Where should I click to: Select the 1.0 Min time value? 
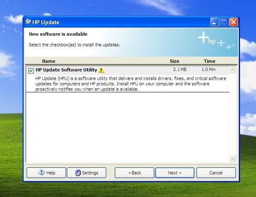208,69
